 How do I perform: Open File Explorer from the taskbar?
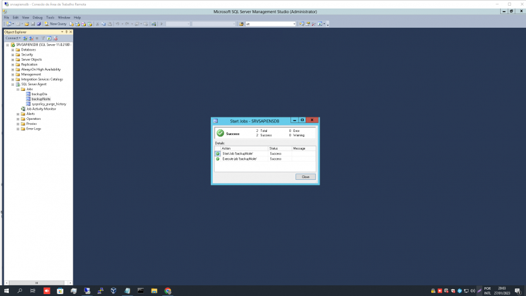[x=154, y=291]
